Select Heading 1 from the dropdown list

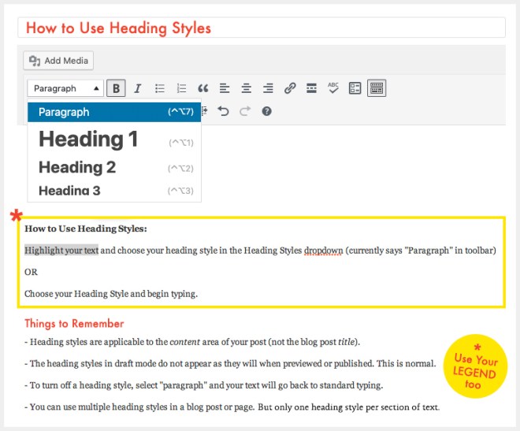pyautogui.click(x=88, y=139)
